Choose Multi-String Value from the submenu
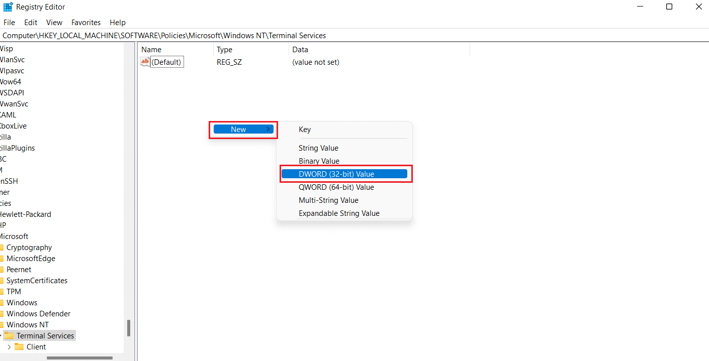The width and height of the screenshot is (709, 361). point(328,200)
